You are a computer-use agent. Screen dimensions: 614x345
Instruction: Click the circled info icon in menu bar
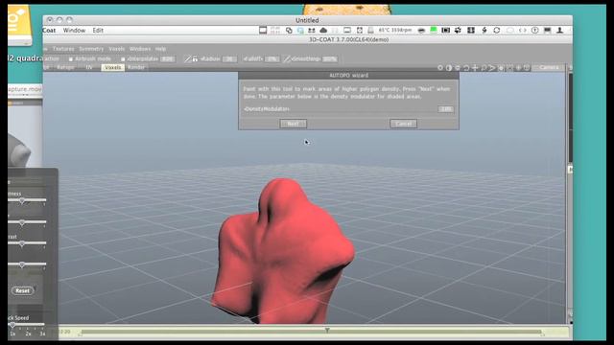[535, 30]
